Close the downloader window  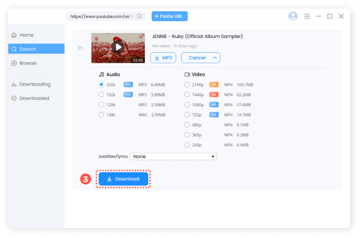click(x=341, y=16)
